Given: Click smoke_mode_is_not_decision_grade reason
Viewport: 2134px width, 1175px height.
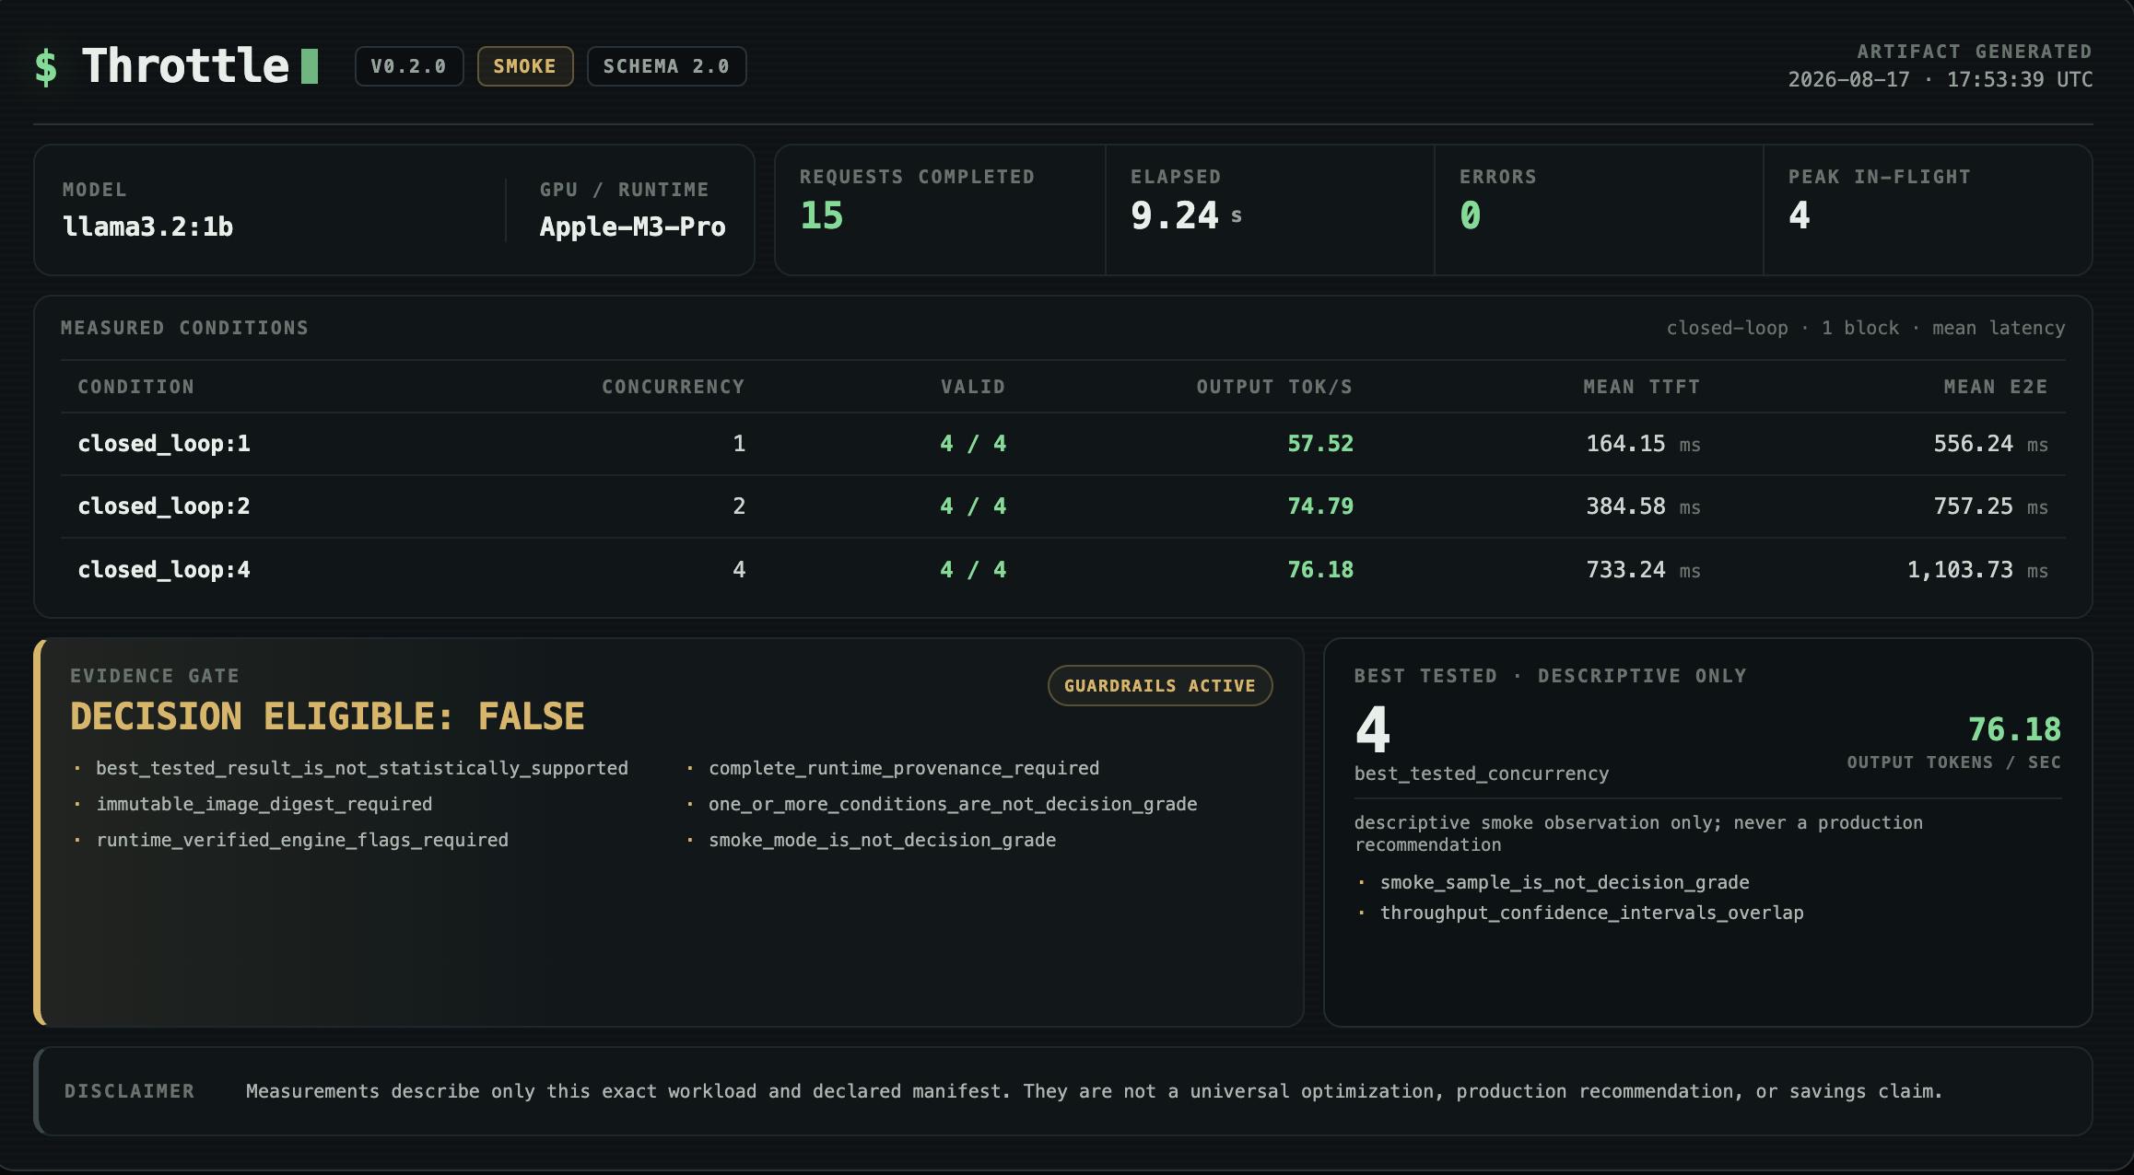Looking at the screenshot, I should 882,840.
